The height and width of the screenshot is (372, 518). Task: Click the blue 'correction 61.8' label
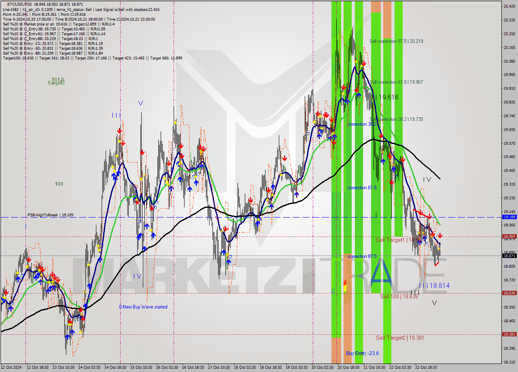pyautogui.click(x=362, y=188)
